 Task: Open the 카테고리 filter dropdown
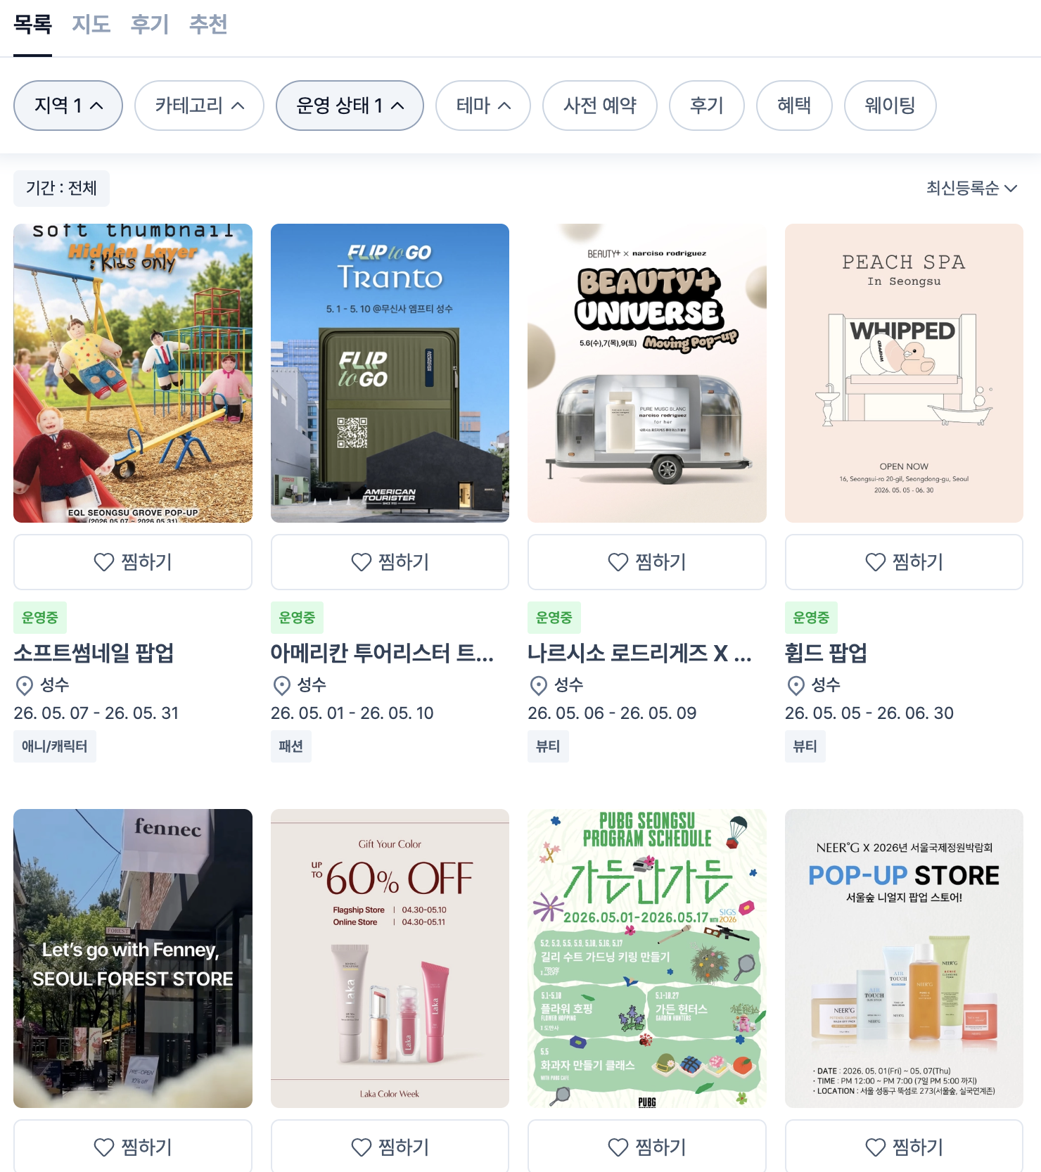[199, 106]
